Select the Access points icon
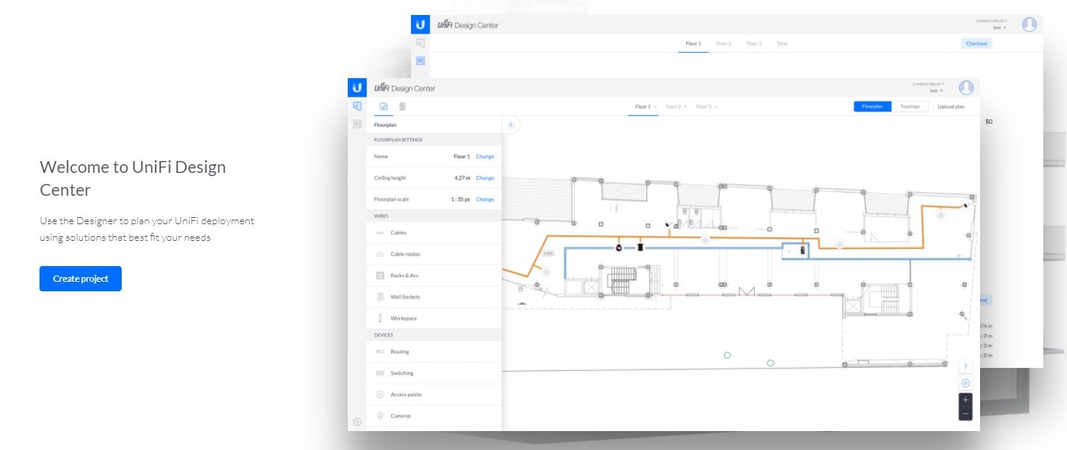Screen dimensions: 1067x450 coord(380,394)
